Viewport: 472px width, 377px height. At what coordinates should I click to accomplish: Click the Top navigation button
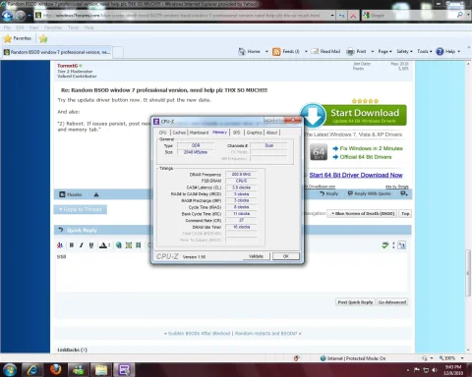(x=405, y=214)
